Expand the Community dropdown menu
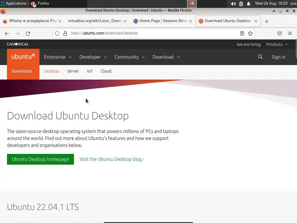 point(130,57)
